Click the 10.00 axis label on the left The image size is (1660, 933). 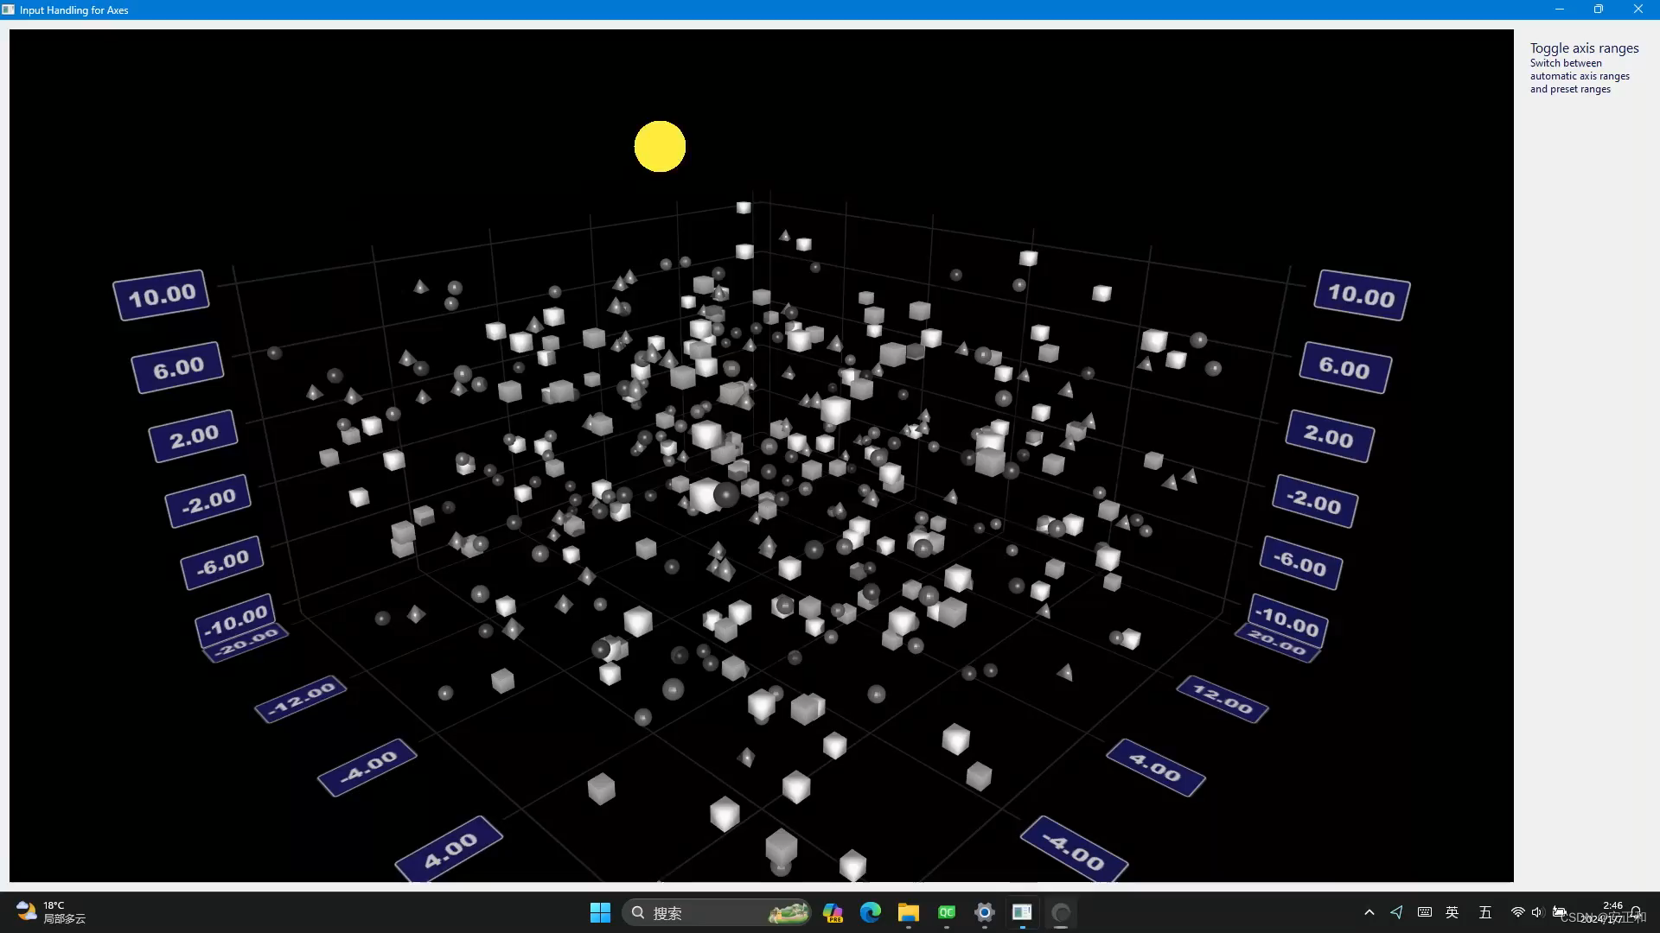click(x=162, y=295)
